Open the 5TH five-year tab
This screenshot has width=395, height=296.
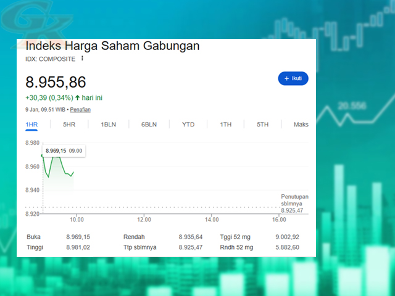263,125
